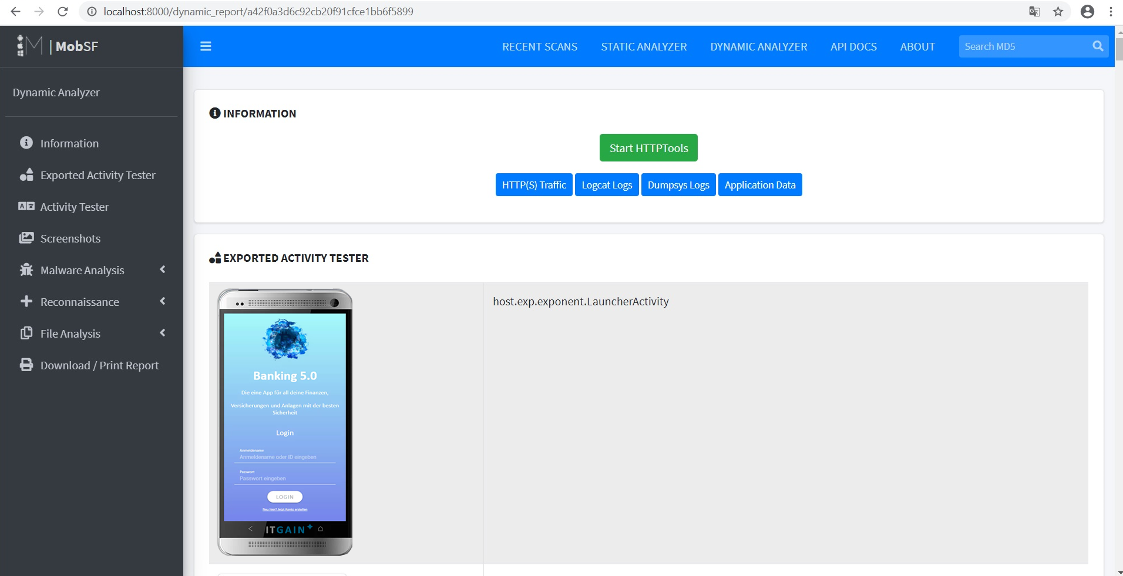Image resolution: width=1123 pixels, height=576 pixels.
Task: Click the MobSF logo icon
Action: pos(30,46)
